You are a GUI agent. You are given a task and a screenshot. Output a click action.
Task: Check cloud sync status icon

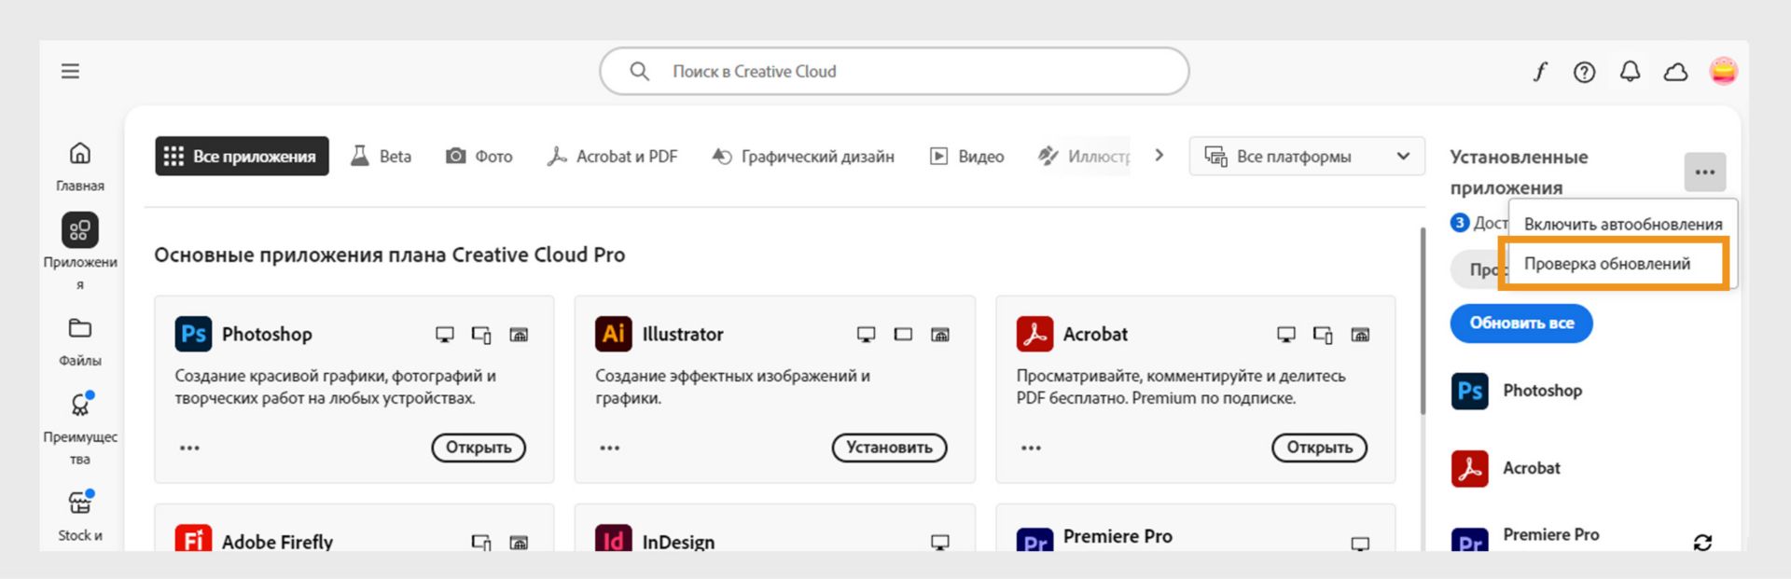[1675, 72]
